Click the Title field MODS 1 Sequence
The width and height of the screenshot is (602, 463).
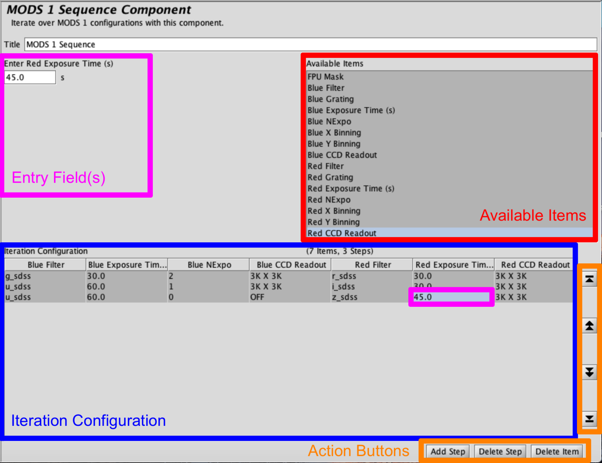click(310, 44)
